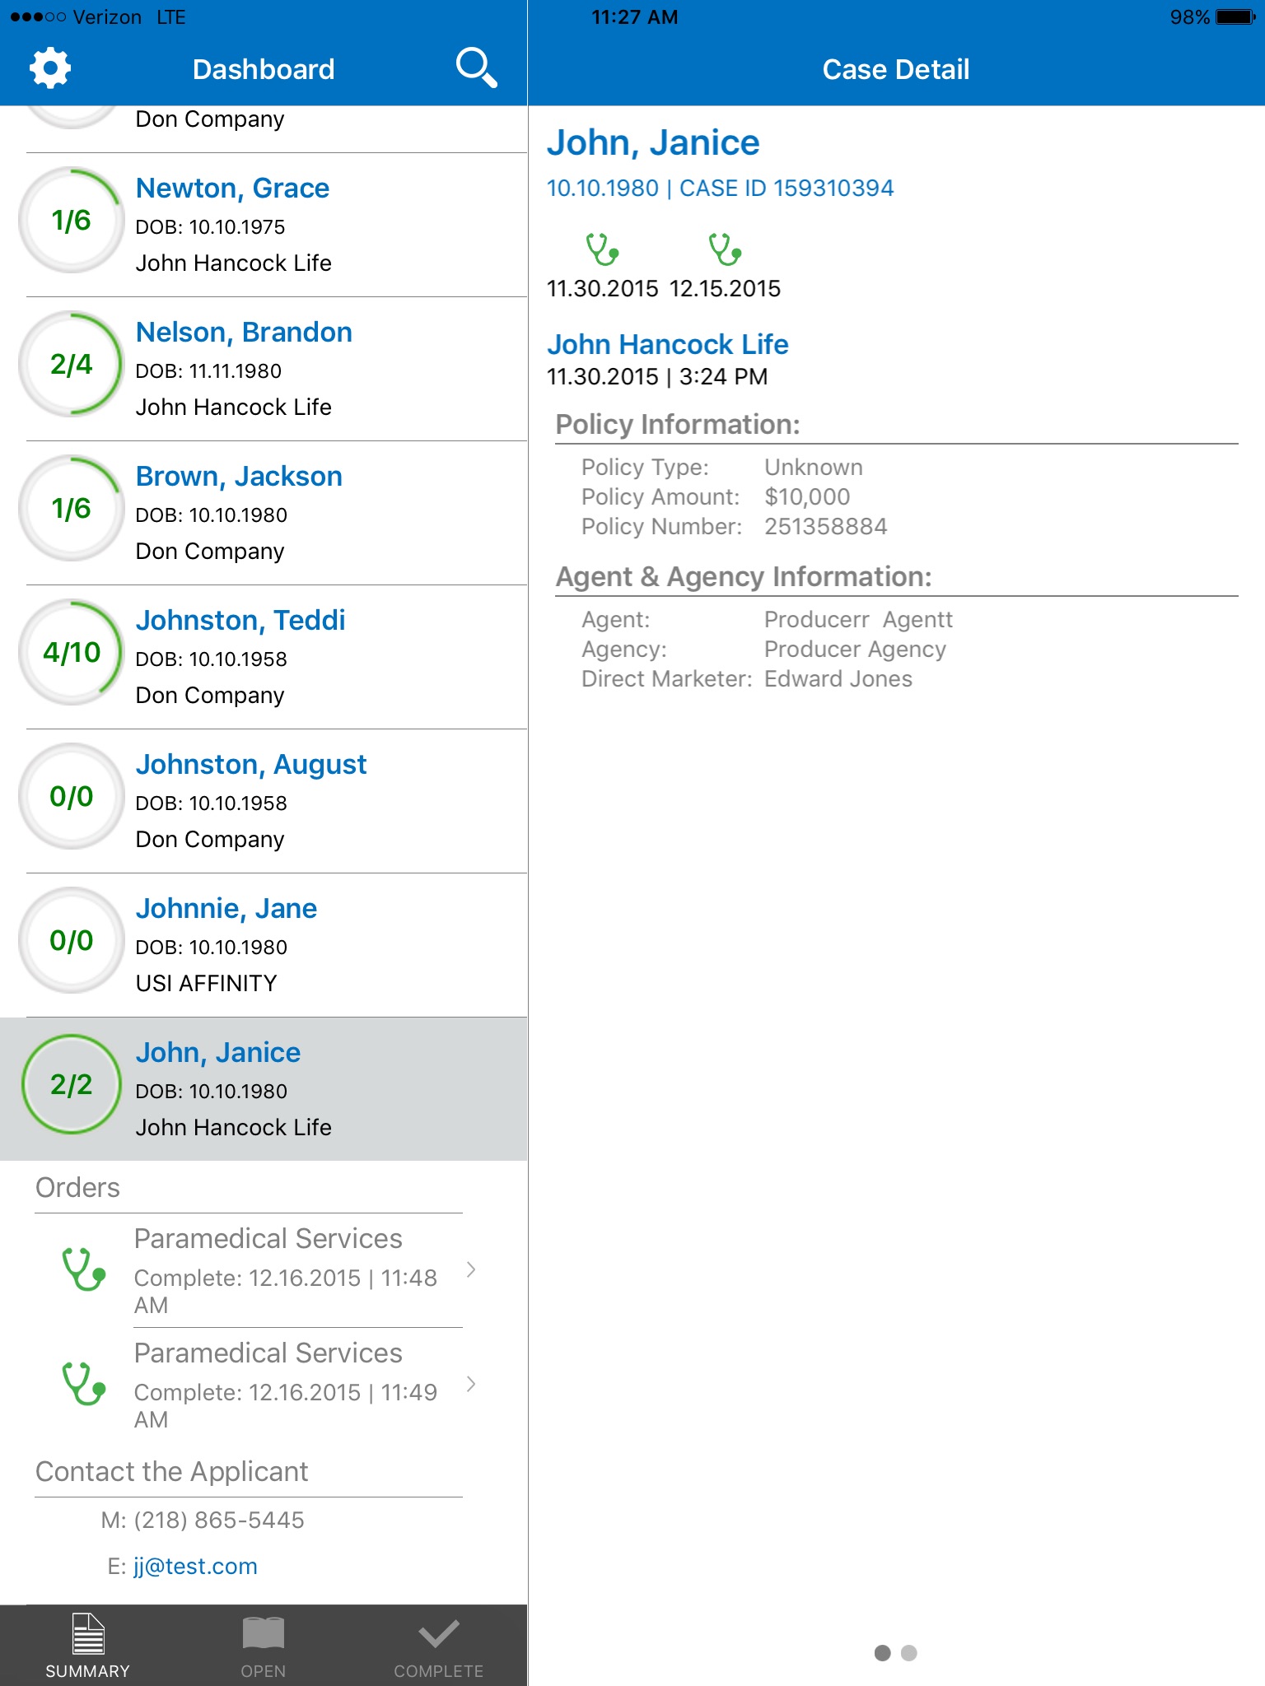Call applicant mobile number (218) 865-5445
The image size is (1265, 1686).
(218, 1520)
